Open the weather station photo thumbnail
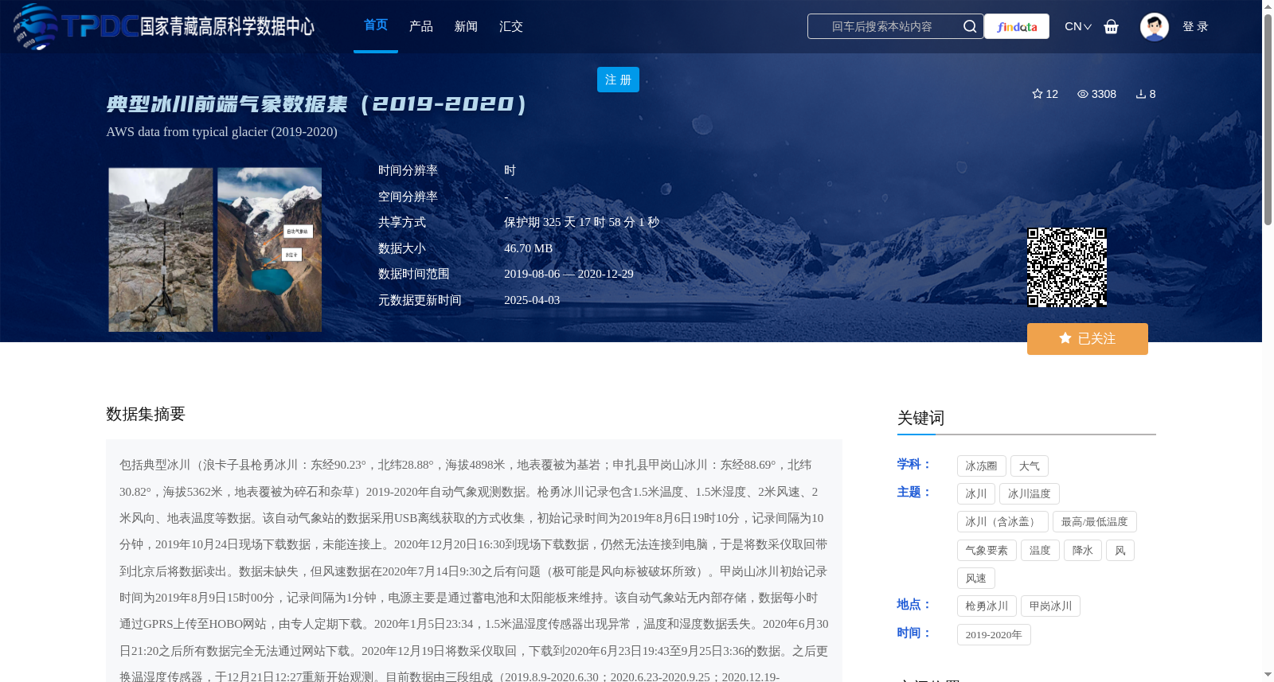The height and width of the screenshot is (682, 1274). pyautogui.click(x=161, y=249)
